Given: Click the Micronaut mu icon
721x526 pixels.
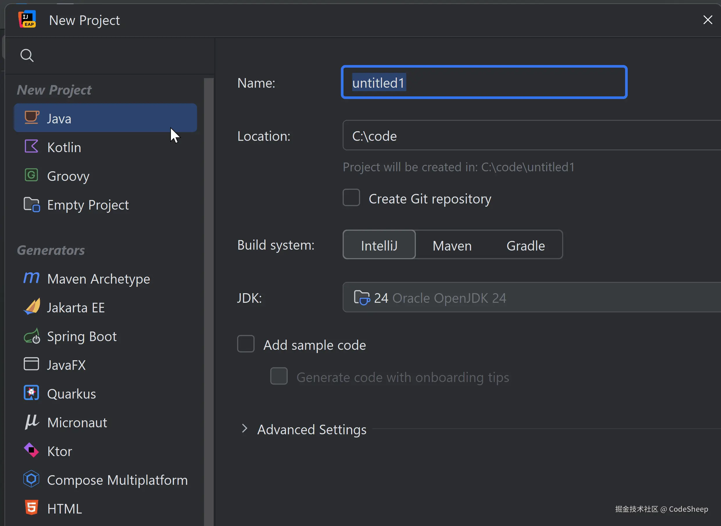Looking at the screenshot, I should (x=32, y=422).
